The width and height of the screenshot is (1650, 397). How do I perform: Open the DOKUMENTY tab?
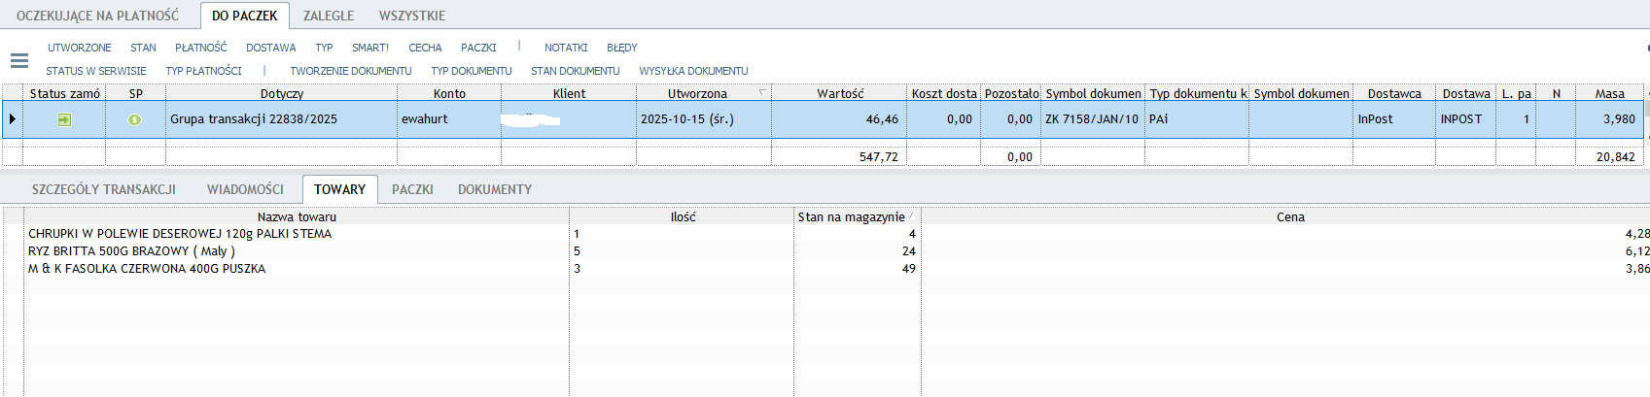coord(495,189)
